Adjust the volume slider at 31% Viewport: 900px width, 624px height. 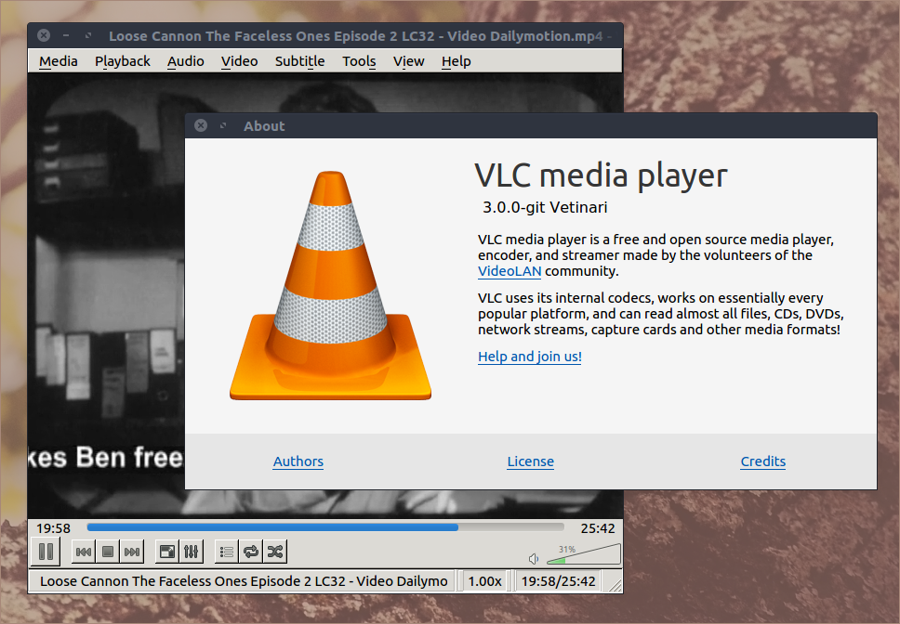(583, 557)
